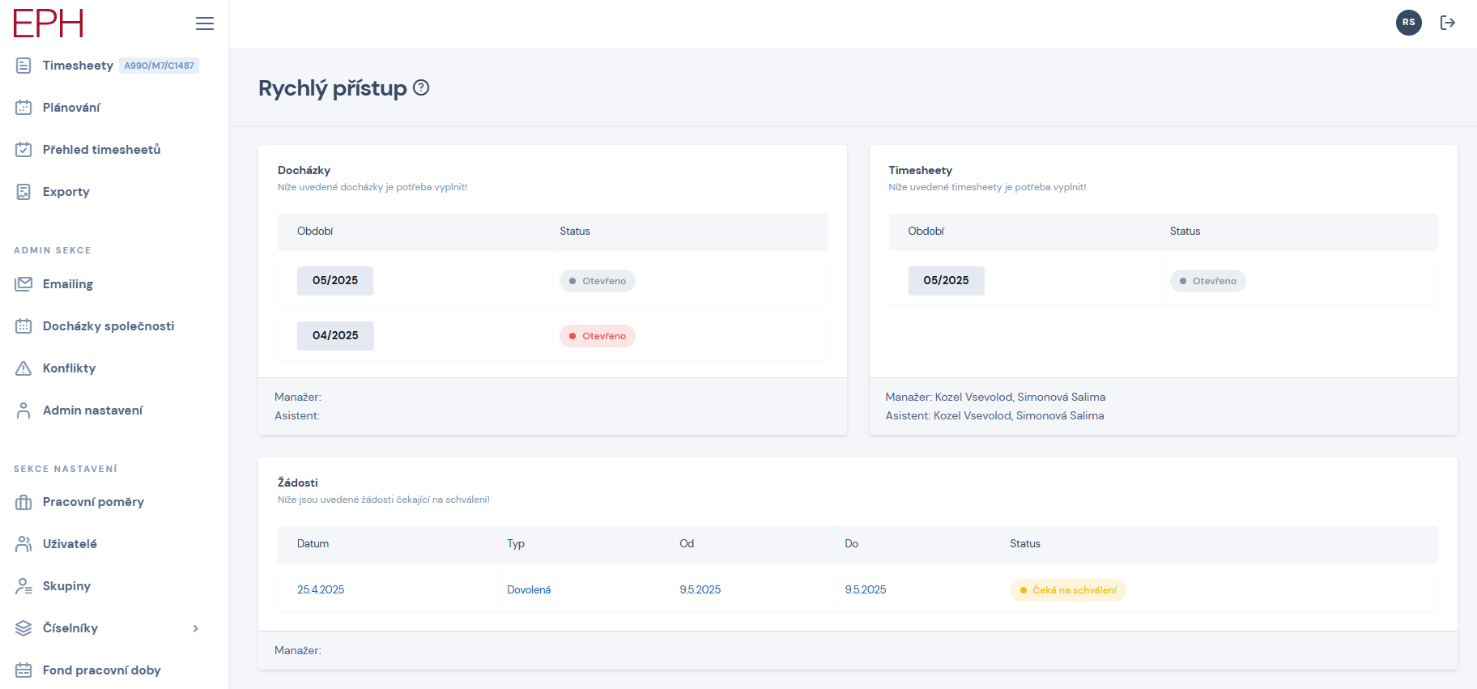
Task: Click the help icon beside Rychlý přístup
Action: [x=421, y=87]
